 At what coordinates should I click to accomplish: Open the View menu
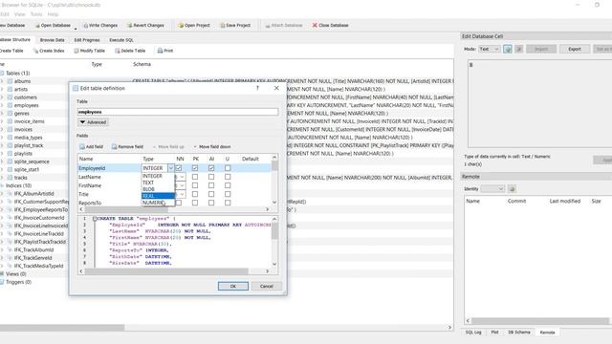pos(19,14)
